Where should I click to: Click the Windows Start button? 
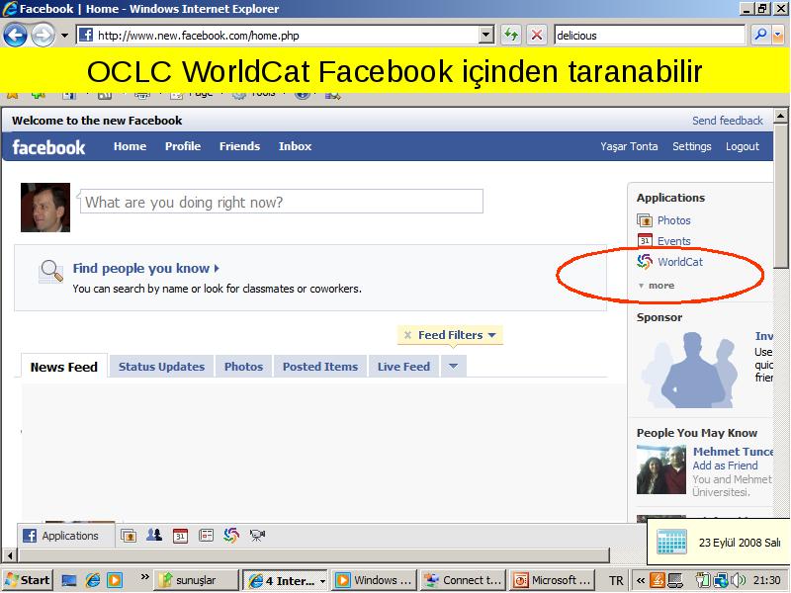[x=28, y=580]
